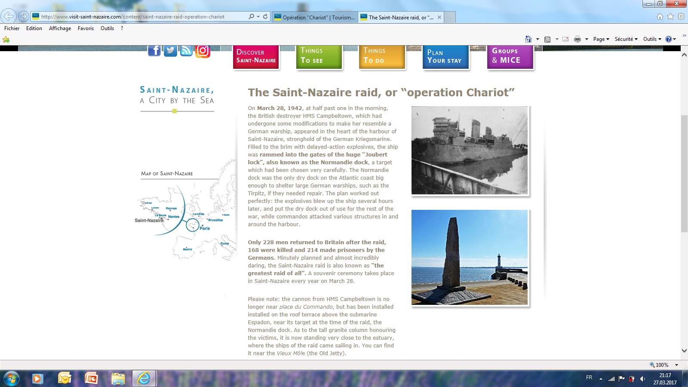688x387 pixels.
Task: Expand the feeds dropdown arrow
Action: 557,39
